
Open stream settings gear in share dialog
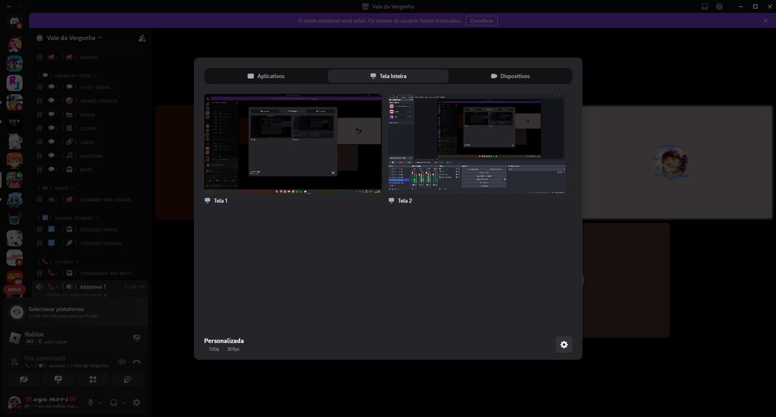[564, 345]
